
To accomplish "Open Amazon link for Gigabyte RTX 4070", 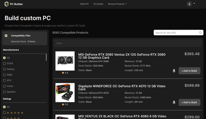I will point(174,102).
